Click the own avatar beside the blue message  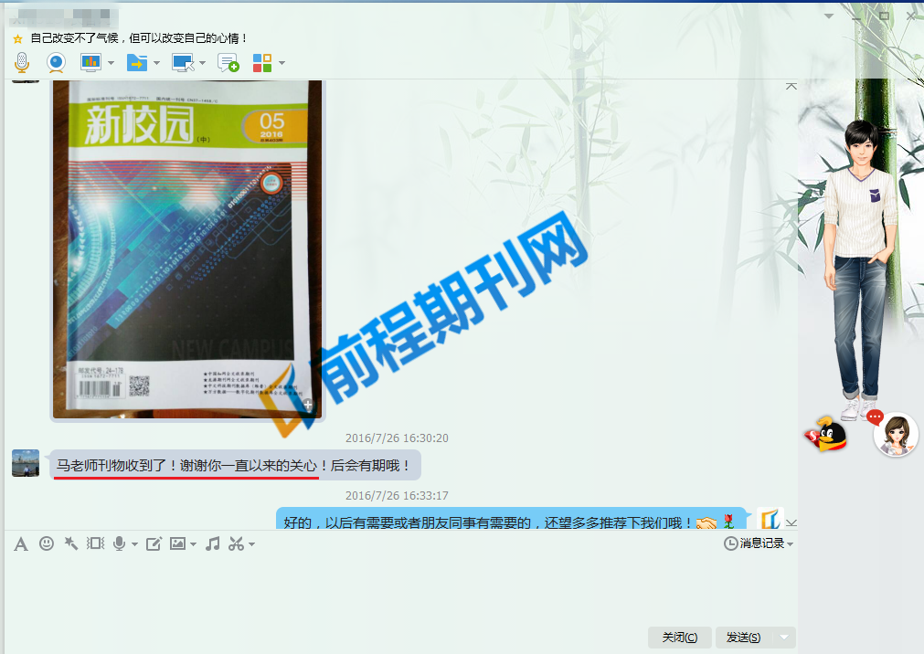(x=770, y=519)
